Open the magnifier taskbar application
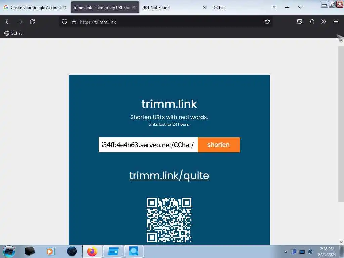Viewport: 344px width, 258px height. click(x=134, y=251)
